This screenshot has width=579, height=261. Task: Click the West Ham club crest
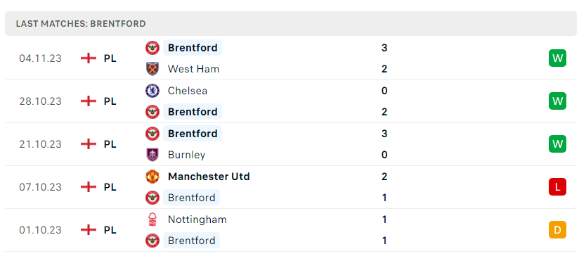pyautogui.click(x=152, y=69)
